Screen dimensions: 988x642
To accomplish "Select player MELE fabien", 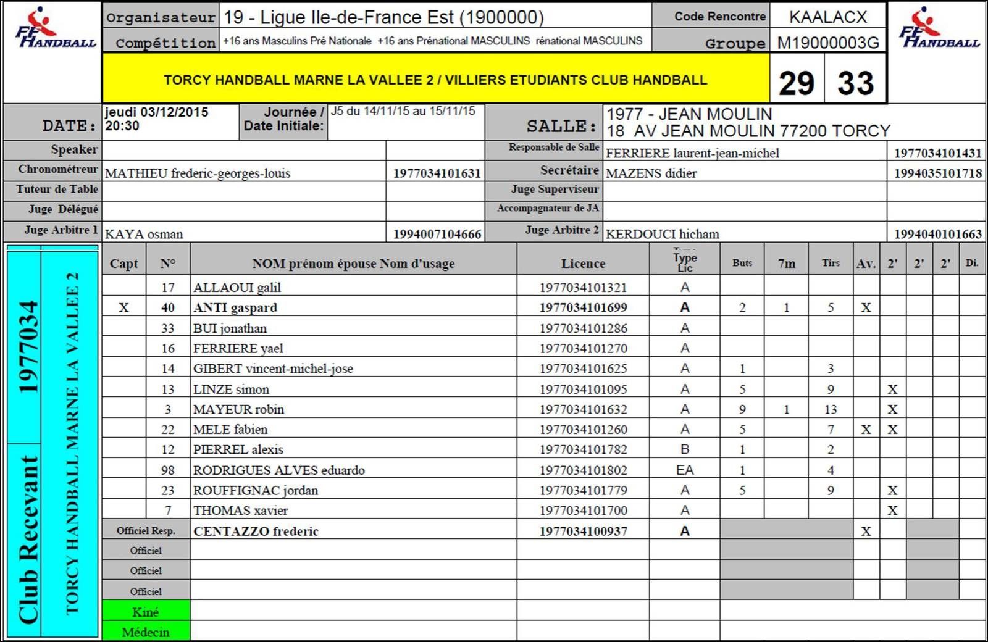I will (230, 430).
